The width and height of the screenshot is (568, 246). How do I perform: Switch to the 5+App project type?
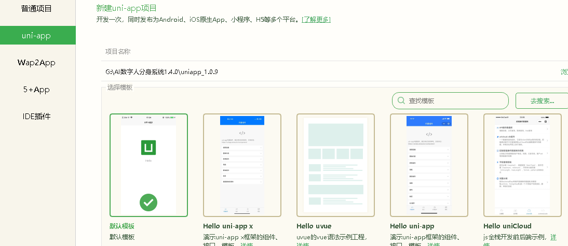[x=36, y=90]
